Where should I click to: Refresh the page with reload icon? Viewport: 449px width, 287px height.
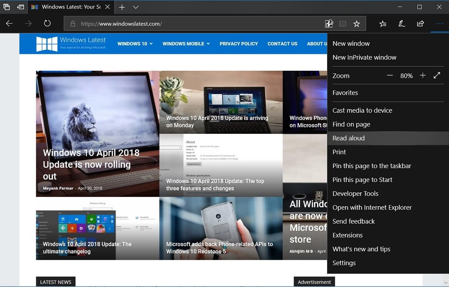[x=47, y=23]
